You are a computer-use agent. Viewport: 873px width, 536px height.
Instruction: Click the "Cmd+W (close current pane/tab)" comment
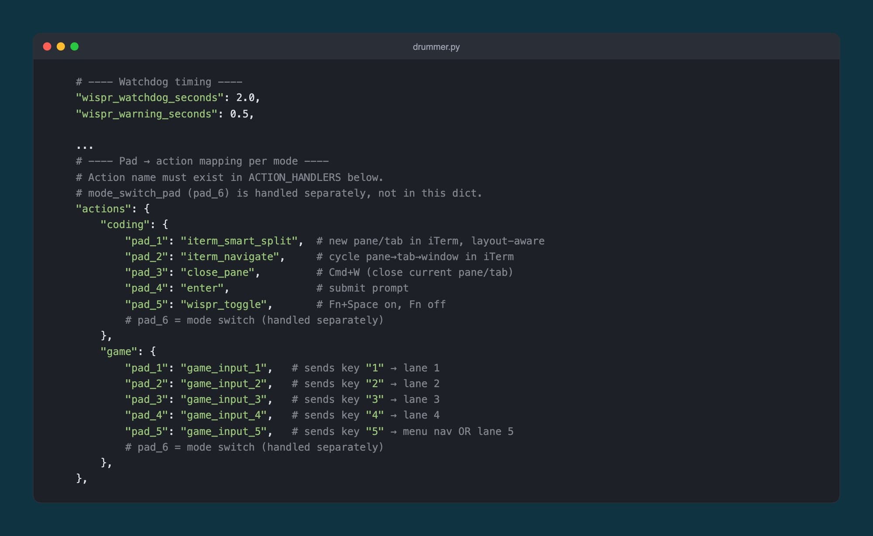(x=415, y=272)
